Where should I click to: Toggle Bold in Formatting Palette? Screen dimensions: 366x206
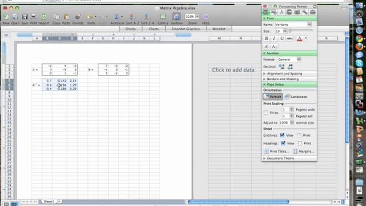pyautogui.click(x=266, y=38)
